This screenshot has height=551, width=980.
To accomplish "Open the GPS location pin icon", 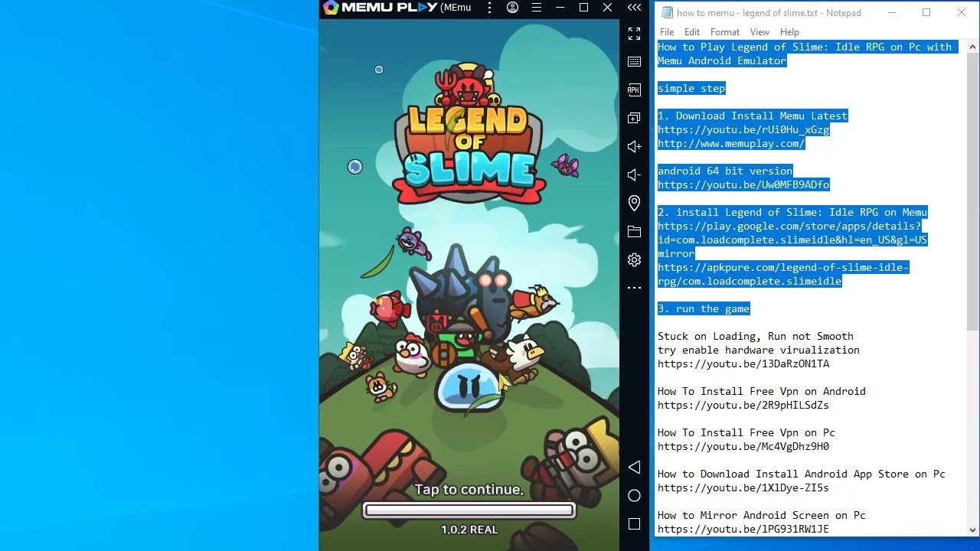I will (x=634, y=203).
